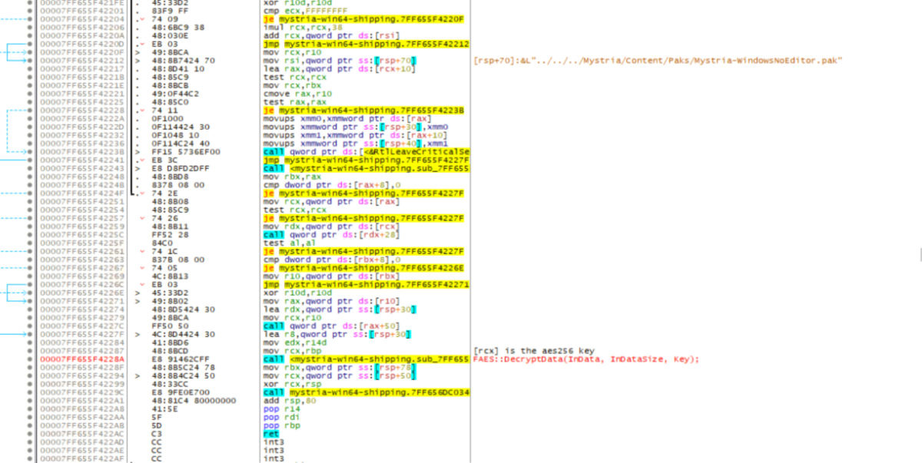922x463 pixels.
Task: Click mov rsi,qword ptr ss:[rsp+70] instruction
Action: (339, 60)
